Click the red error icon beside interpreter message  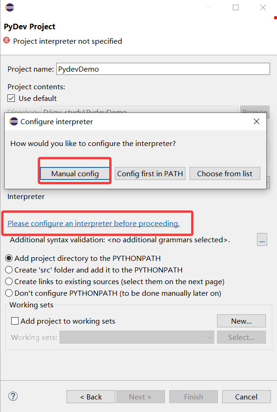point(7,40)
